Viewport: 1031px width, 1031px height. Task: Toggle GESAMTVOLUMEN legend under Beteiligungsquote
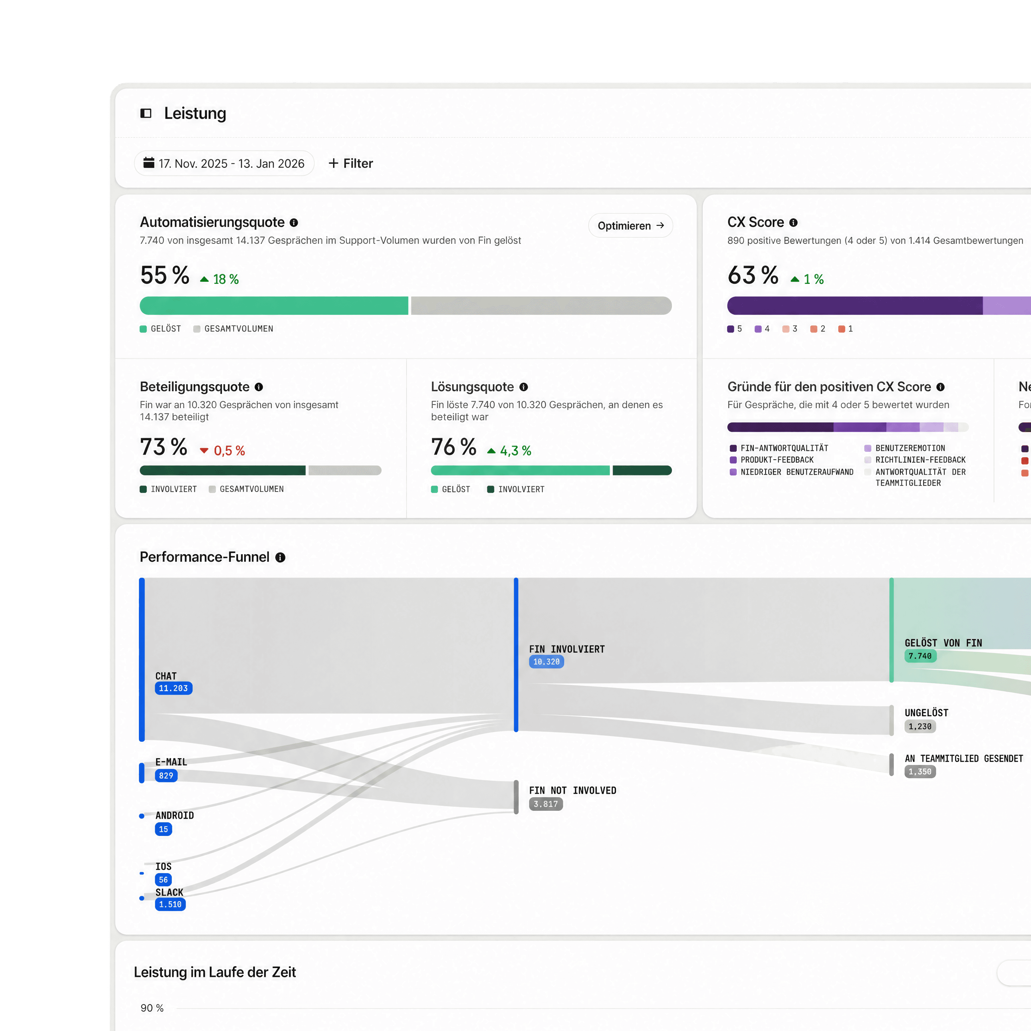click(x=246, y=489)
